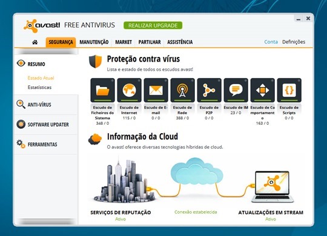Click the Escudo de Scripts label text
327x236 pixels.
(x=289, y=110)
